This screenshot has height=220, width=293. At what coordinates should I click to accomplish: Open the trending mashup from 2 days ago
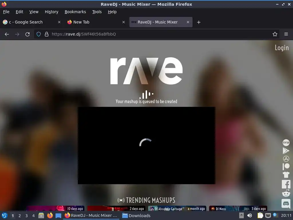[116, 209]
